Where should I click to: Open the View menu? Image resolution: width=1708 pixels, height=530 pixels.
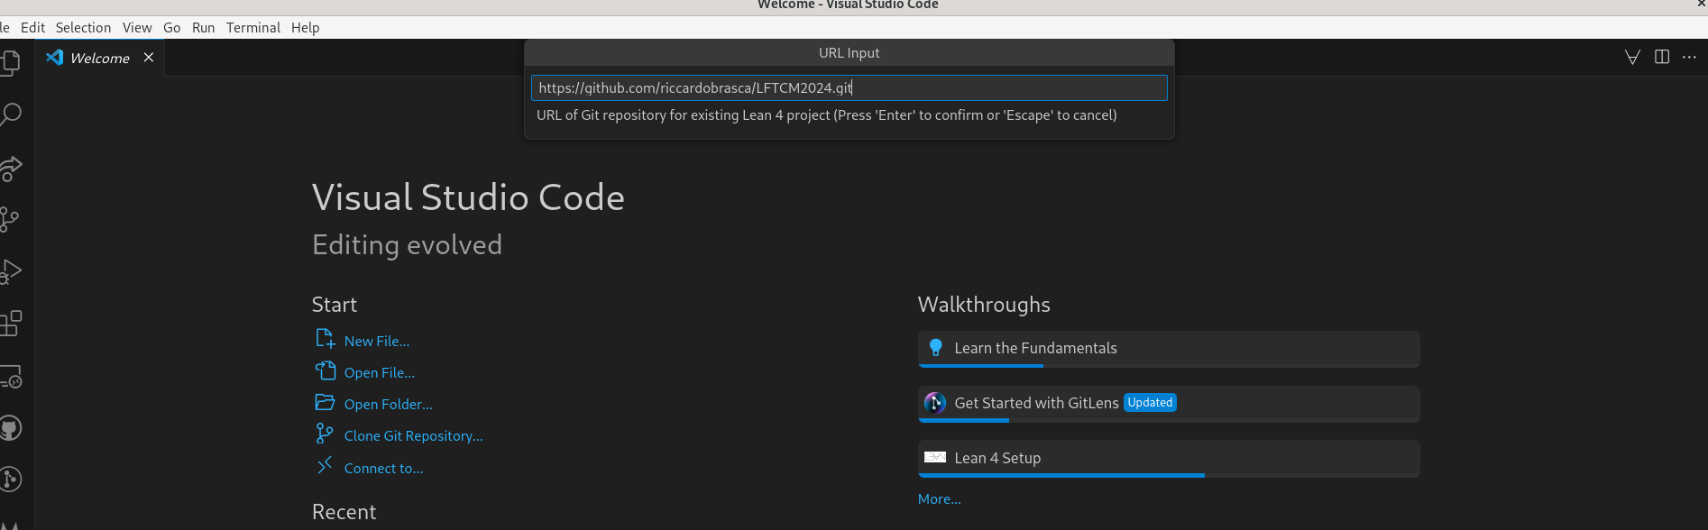click(137, 27)
